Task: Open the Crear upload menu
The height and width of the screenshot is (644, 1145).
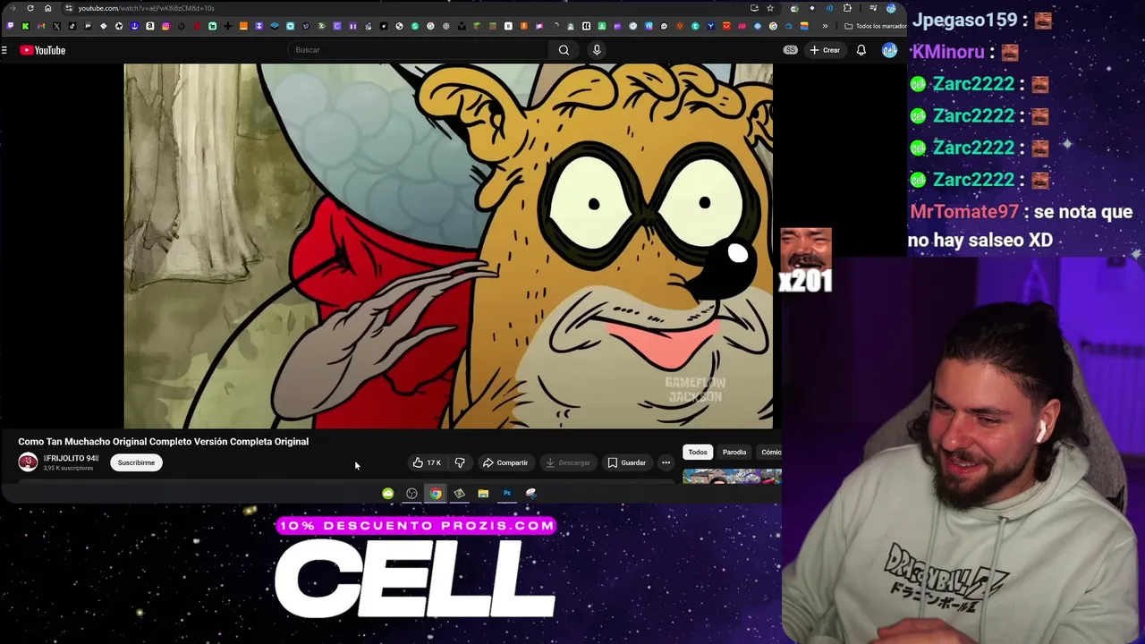Action: 825,50
